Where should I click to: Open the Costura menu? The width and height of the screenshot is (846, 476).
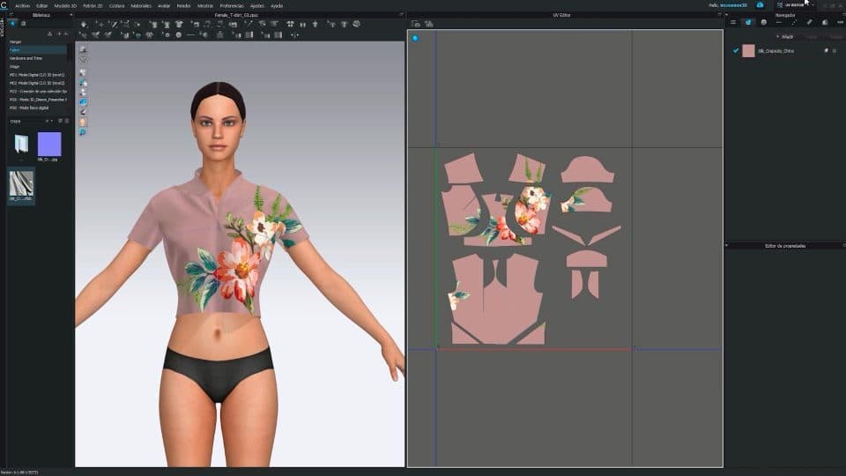[116, 5]
